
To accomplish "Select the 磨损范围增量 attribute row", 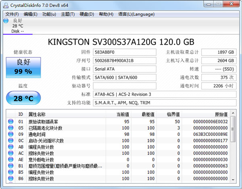I will click(x=118, y=166).
